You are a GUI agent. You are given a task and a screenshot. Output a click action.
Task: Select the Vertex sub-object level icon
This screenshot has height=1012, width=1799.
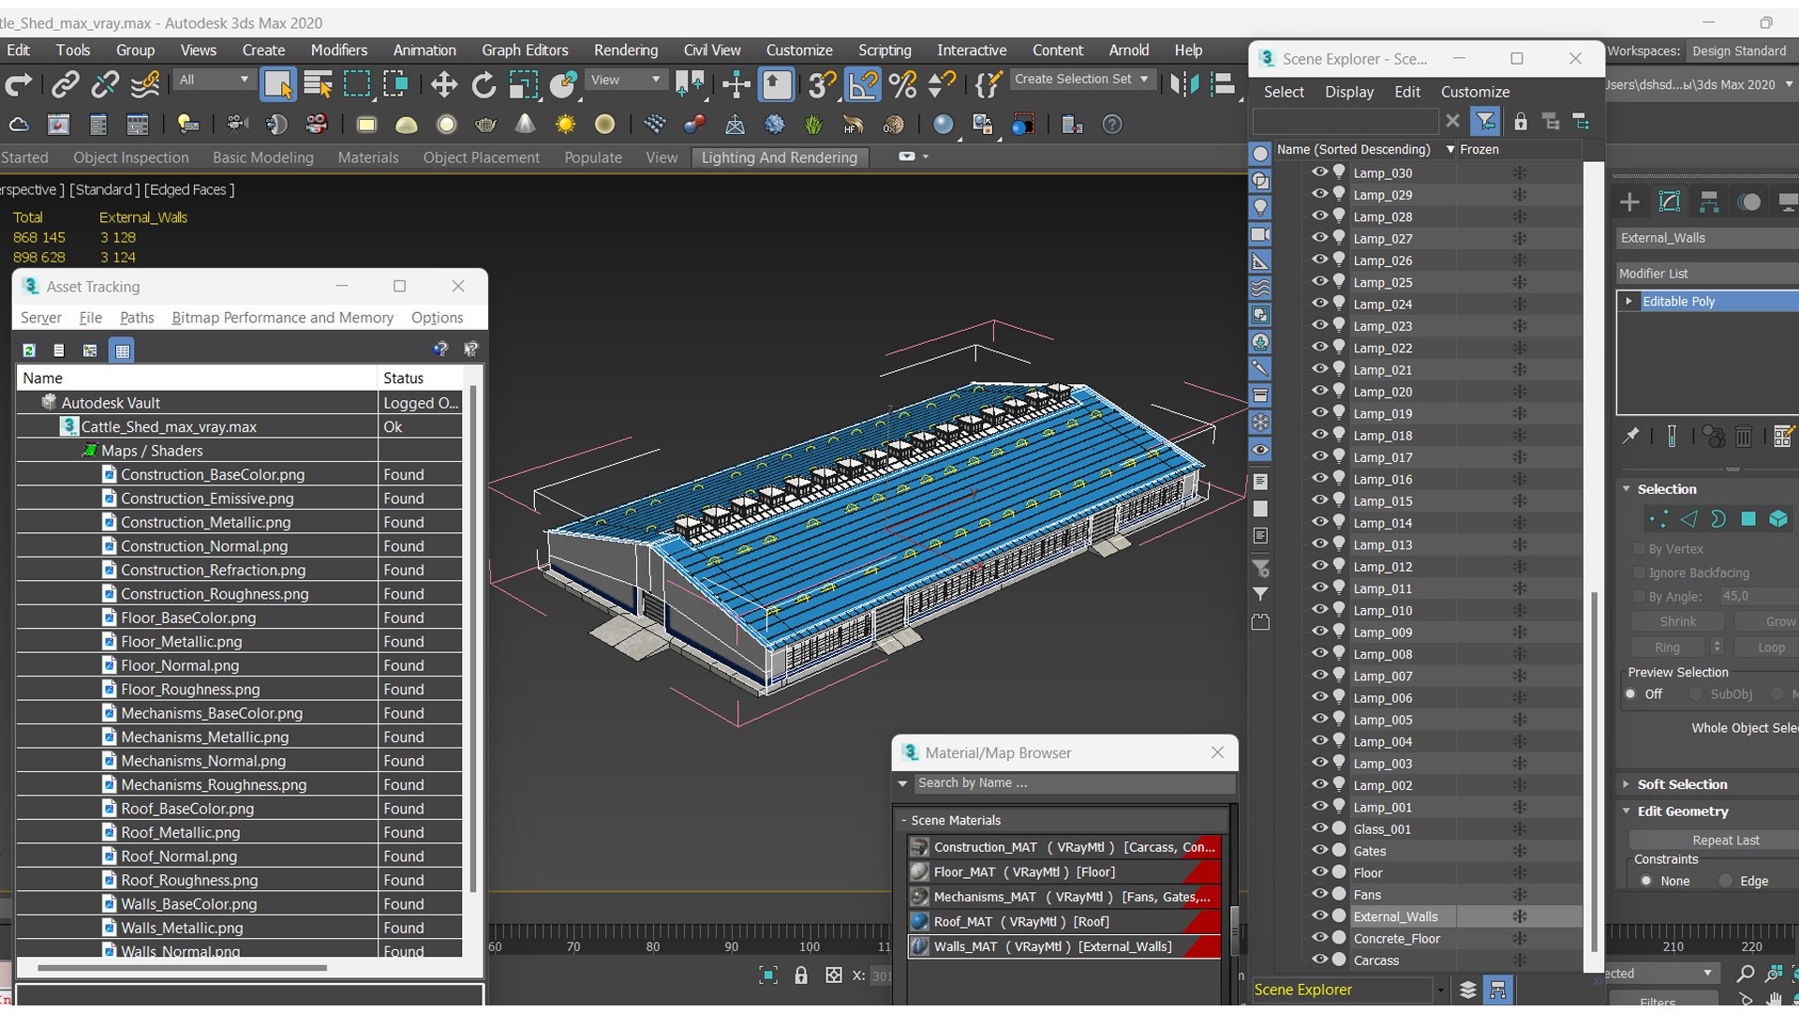point(1658,519)
